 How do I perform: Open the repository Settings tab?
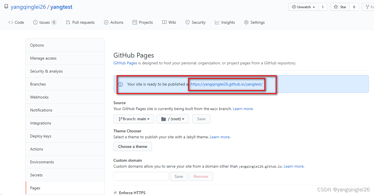[x=254, y=22]
